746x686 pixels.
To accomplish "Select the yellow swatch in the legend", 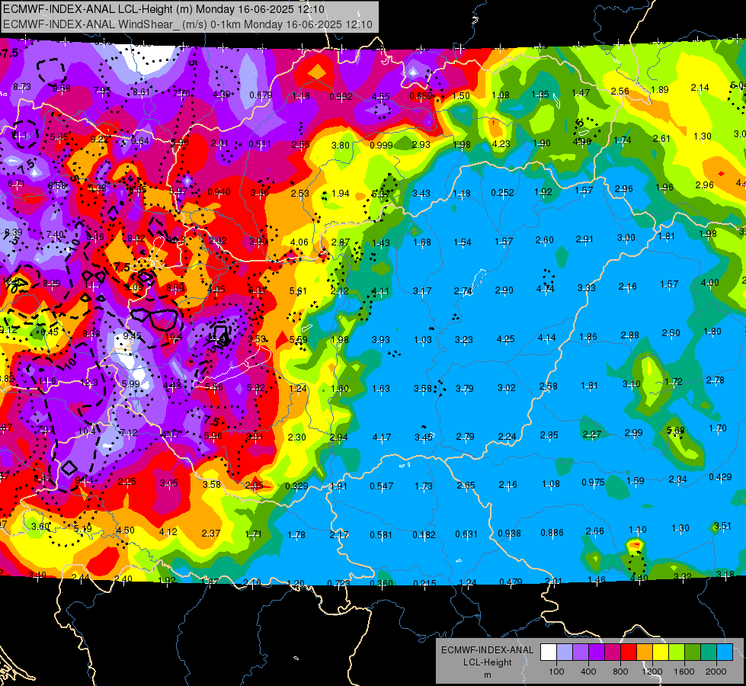I will tap(661, 652).
